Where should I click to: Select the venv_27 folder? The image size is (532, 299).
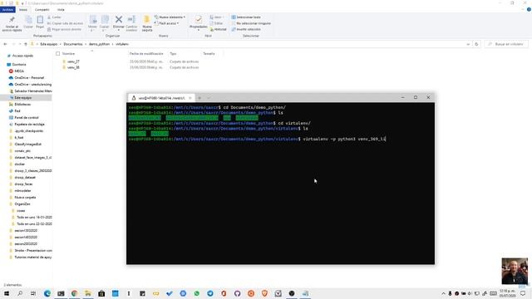[73, 61]
